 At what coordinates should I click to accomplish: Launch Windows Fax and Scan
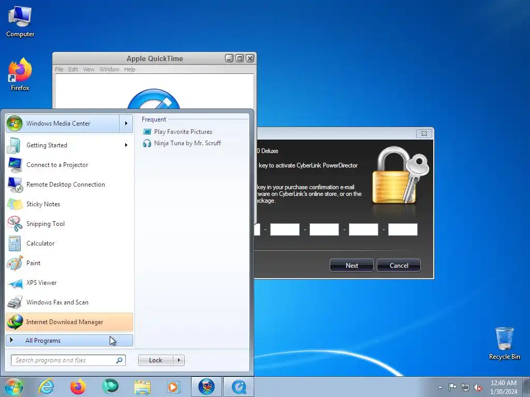(69, 302)
